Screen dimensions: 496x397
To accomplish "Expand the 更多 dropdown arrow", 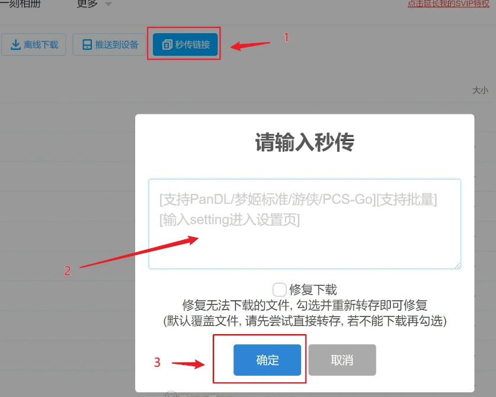I will tap(108, 4).
